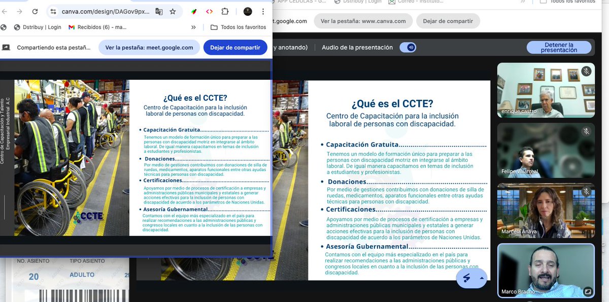Image resolution: width=609 pixels, height=302 pixels.
Task: Bookmark this page with the star icon
Action: click(x=173, y=11)
